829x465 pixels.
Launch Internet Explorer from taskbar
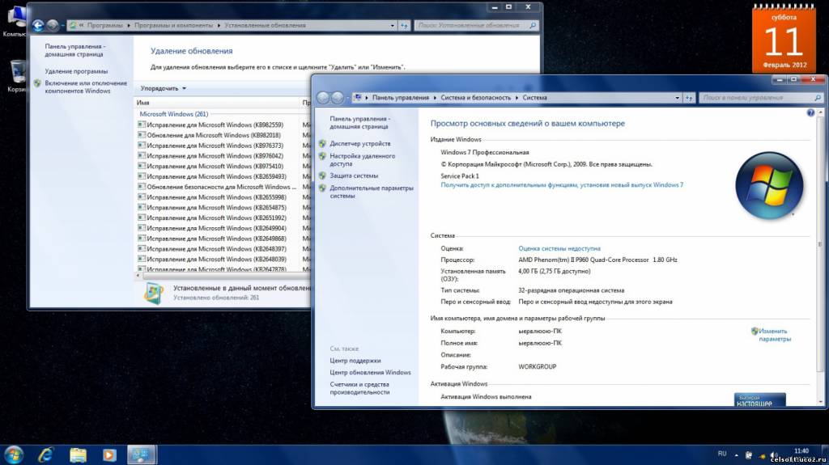45,455
